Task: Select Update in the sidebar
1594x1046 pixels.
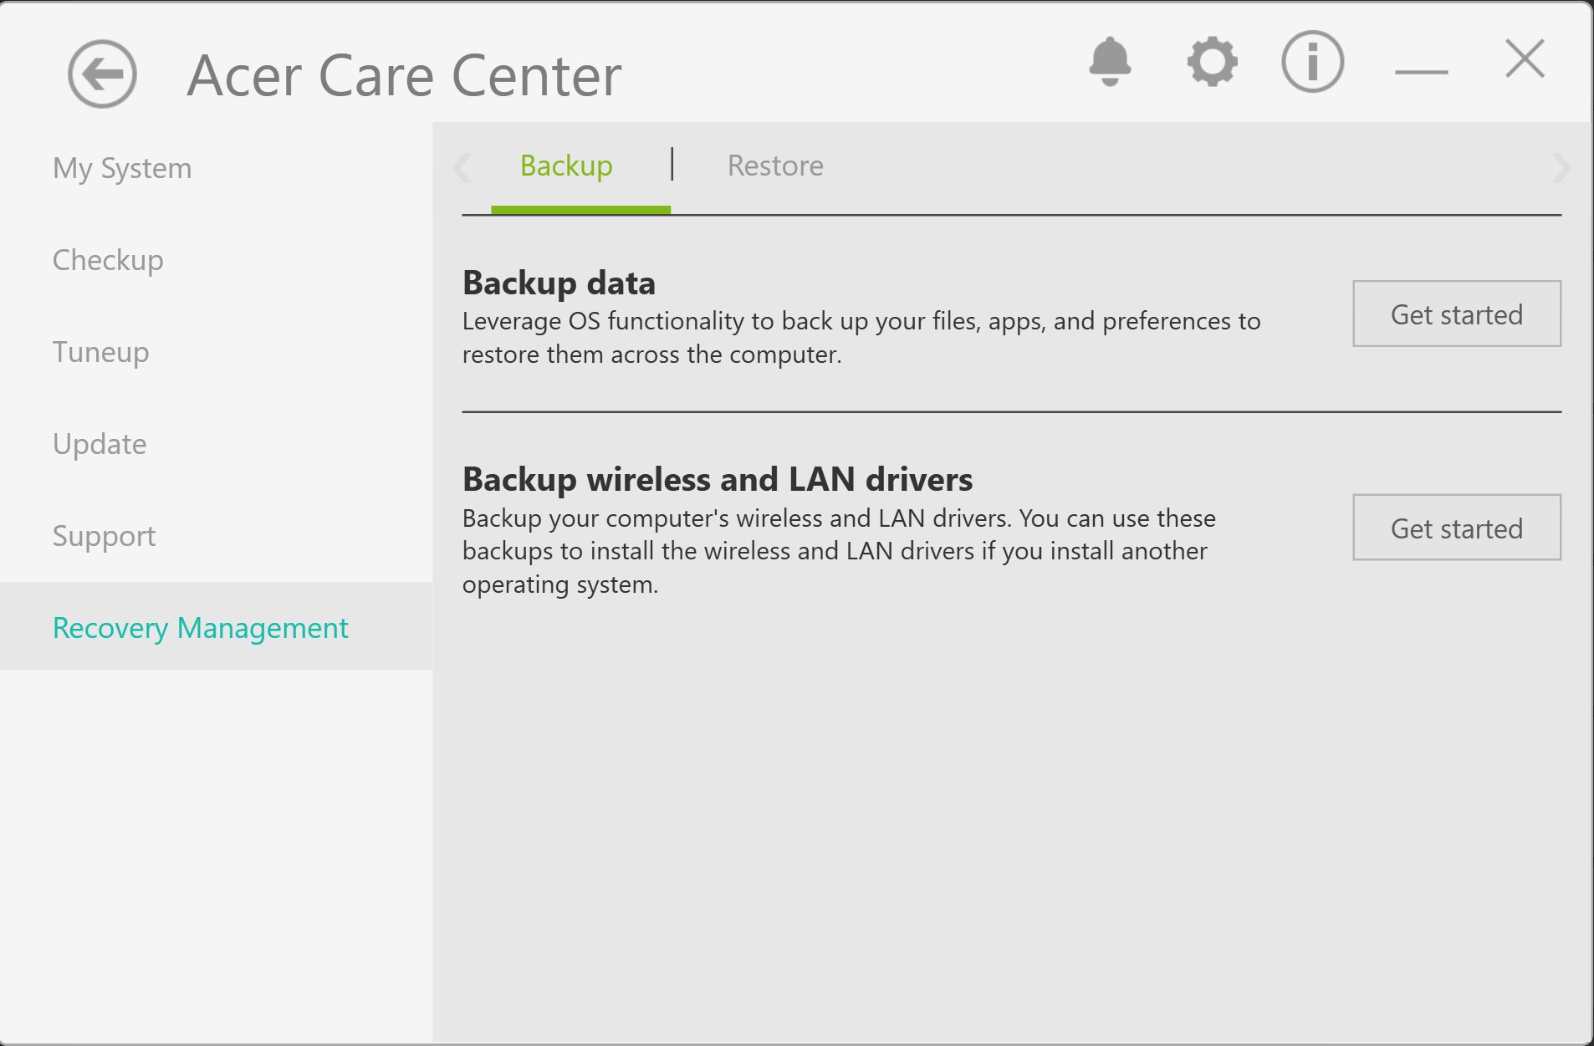Action: pos(100,444)
